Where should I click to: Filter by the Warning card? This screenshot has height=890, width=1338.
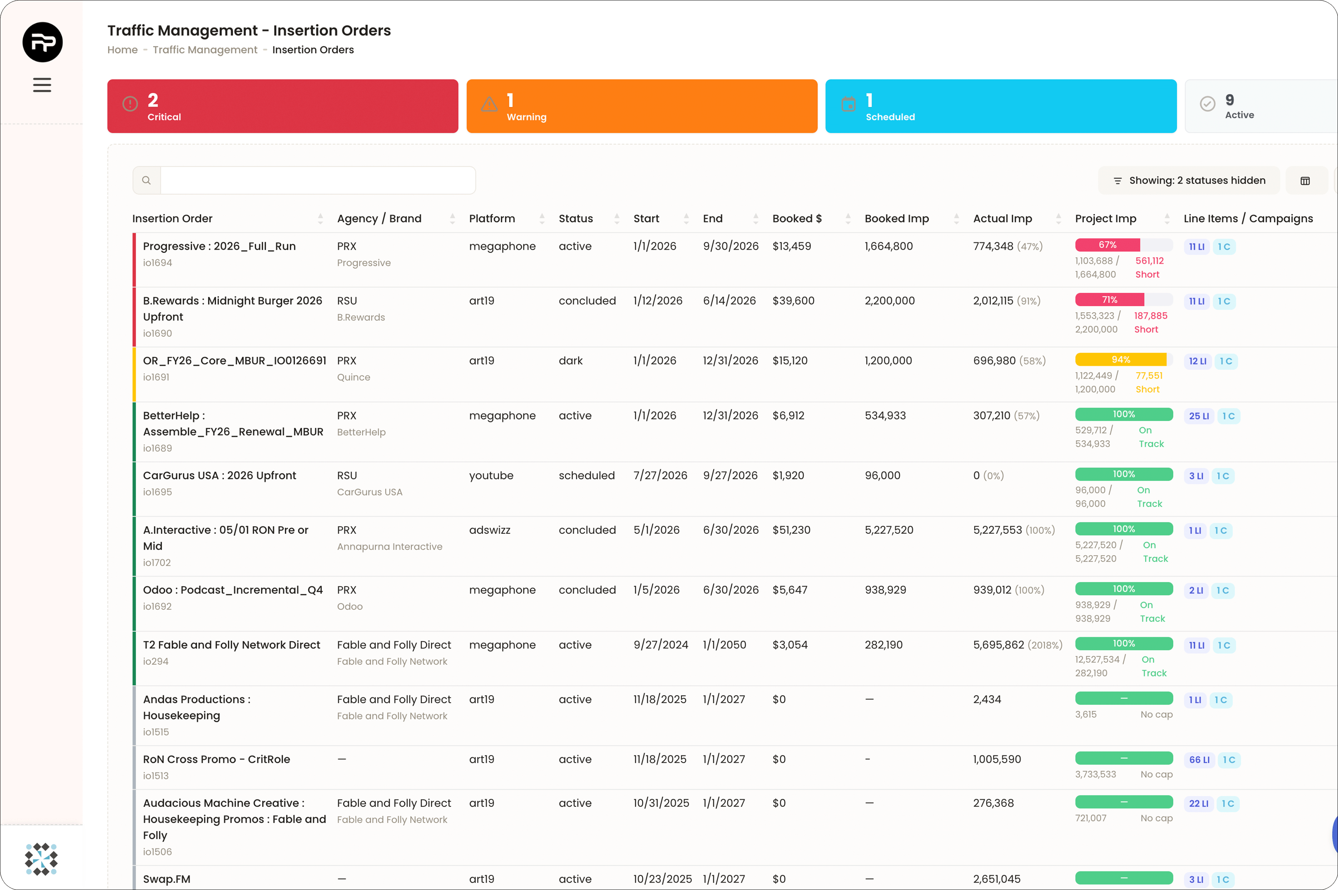(642, 106)
